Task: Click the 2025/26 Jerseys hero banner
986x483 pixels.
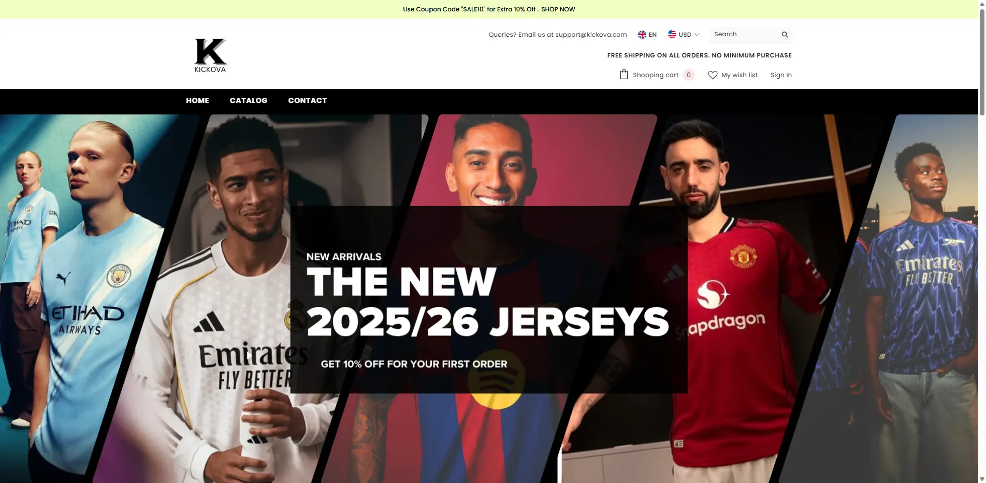Action: (489, 299)
